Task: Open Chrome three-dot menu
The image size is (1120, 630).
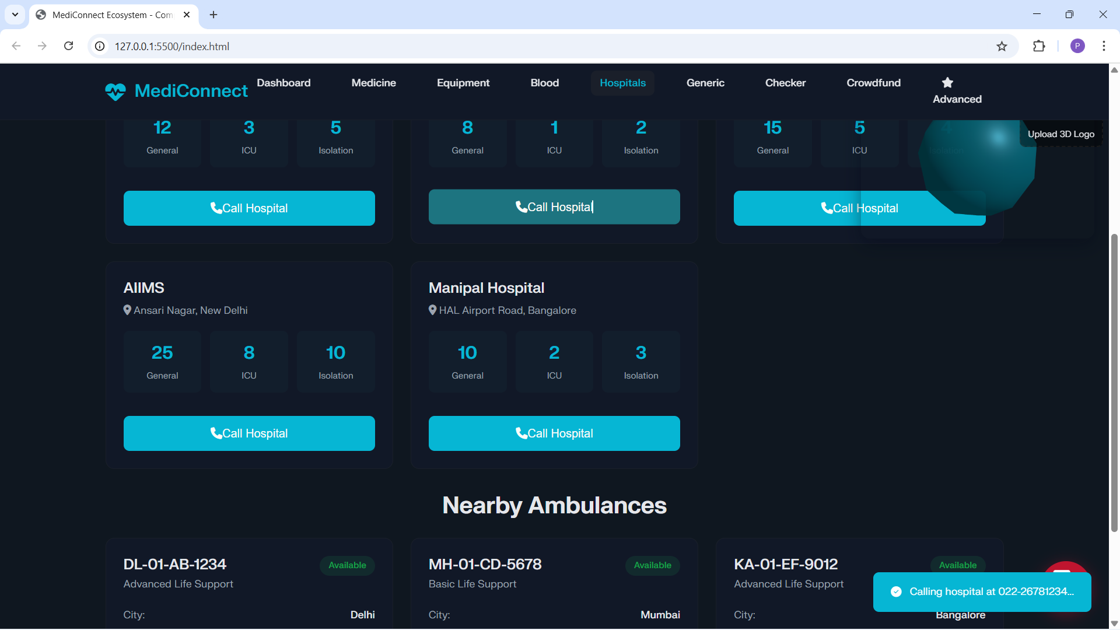Action: [1104, 46]
